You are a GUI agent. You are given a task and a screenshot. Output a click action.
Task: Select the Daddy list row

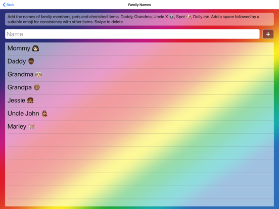[139, 62]
